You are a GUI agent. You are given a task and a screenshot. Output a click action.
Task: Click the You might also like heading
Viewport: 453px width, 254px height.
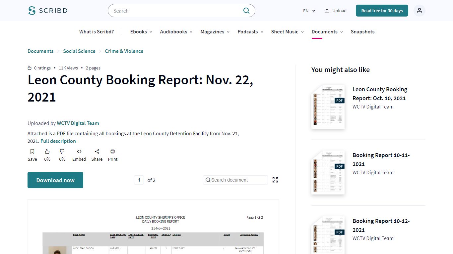tap(341, 70)
